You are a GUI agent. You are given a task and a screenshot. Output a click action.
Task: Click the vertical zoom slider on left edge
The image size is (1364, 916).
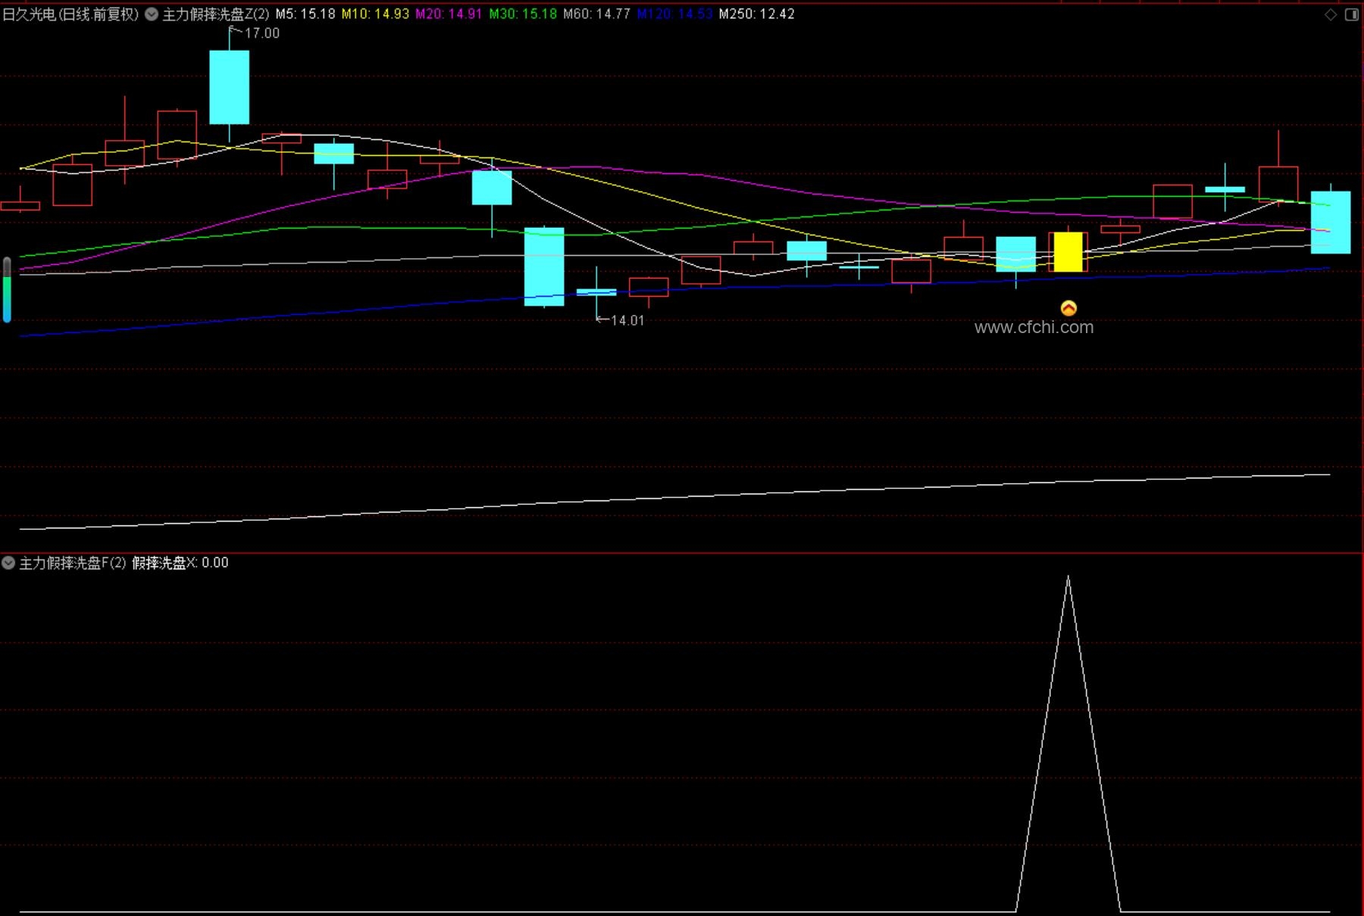[7, 290]
